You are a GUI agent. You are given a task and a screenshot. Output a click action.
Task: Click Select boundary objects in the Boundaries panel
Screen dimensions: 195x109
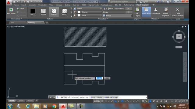(20, 8)
